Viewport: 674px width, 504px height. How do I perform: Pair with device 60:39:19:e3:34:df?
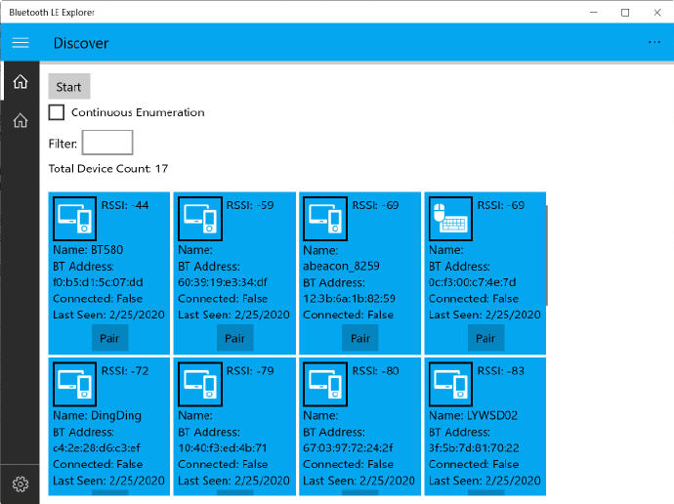tap(234, 339)
